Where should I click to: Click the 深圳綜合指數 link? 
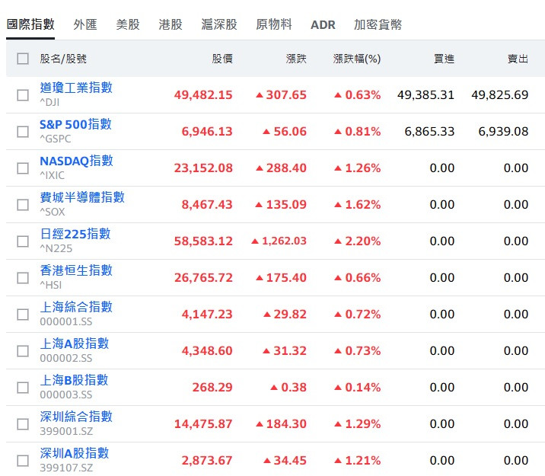[76, 417]
